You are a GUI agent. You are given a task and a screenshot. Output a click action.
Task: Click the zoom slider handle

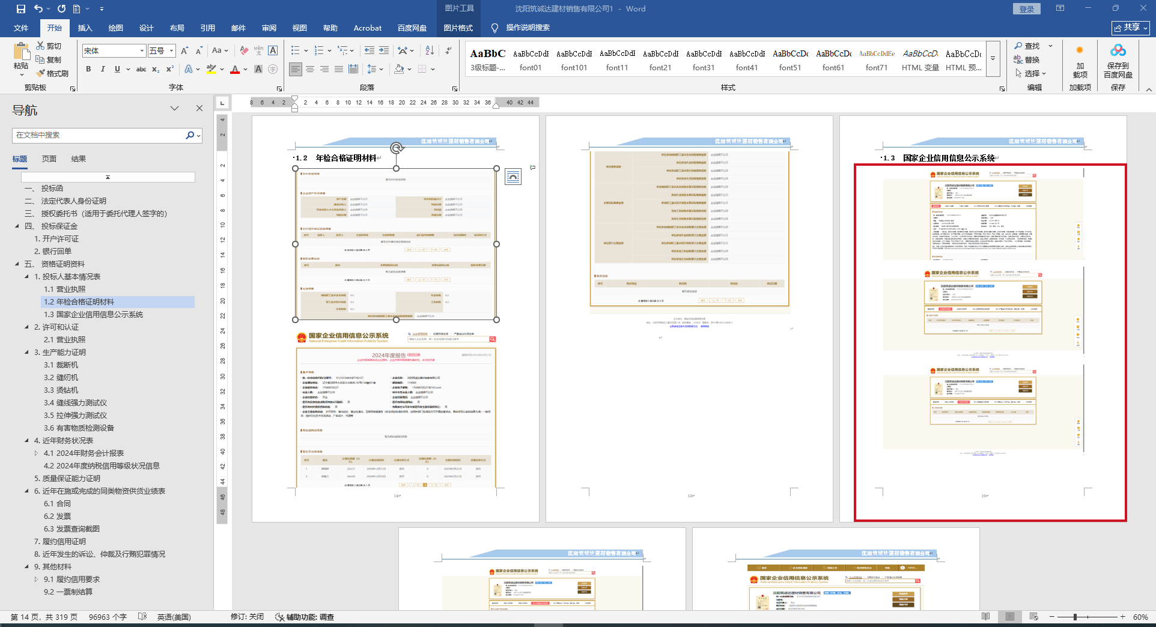pyautogui.click(x=1075, y=617)
